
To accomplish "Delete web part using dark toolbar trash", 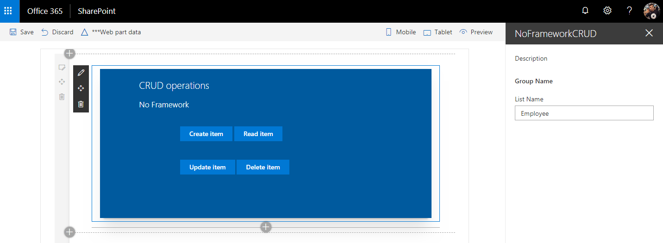I will tap(81, 104).
